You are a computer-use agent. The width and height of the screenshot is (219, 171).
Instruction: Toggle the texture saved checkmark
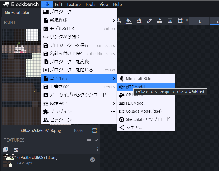point(92,160)
